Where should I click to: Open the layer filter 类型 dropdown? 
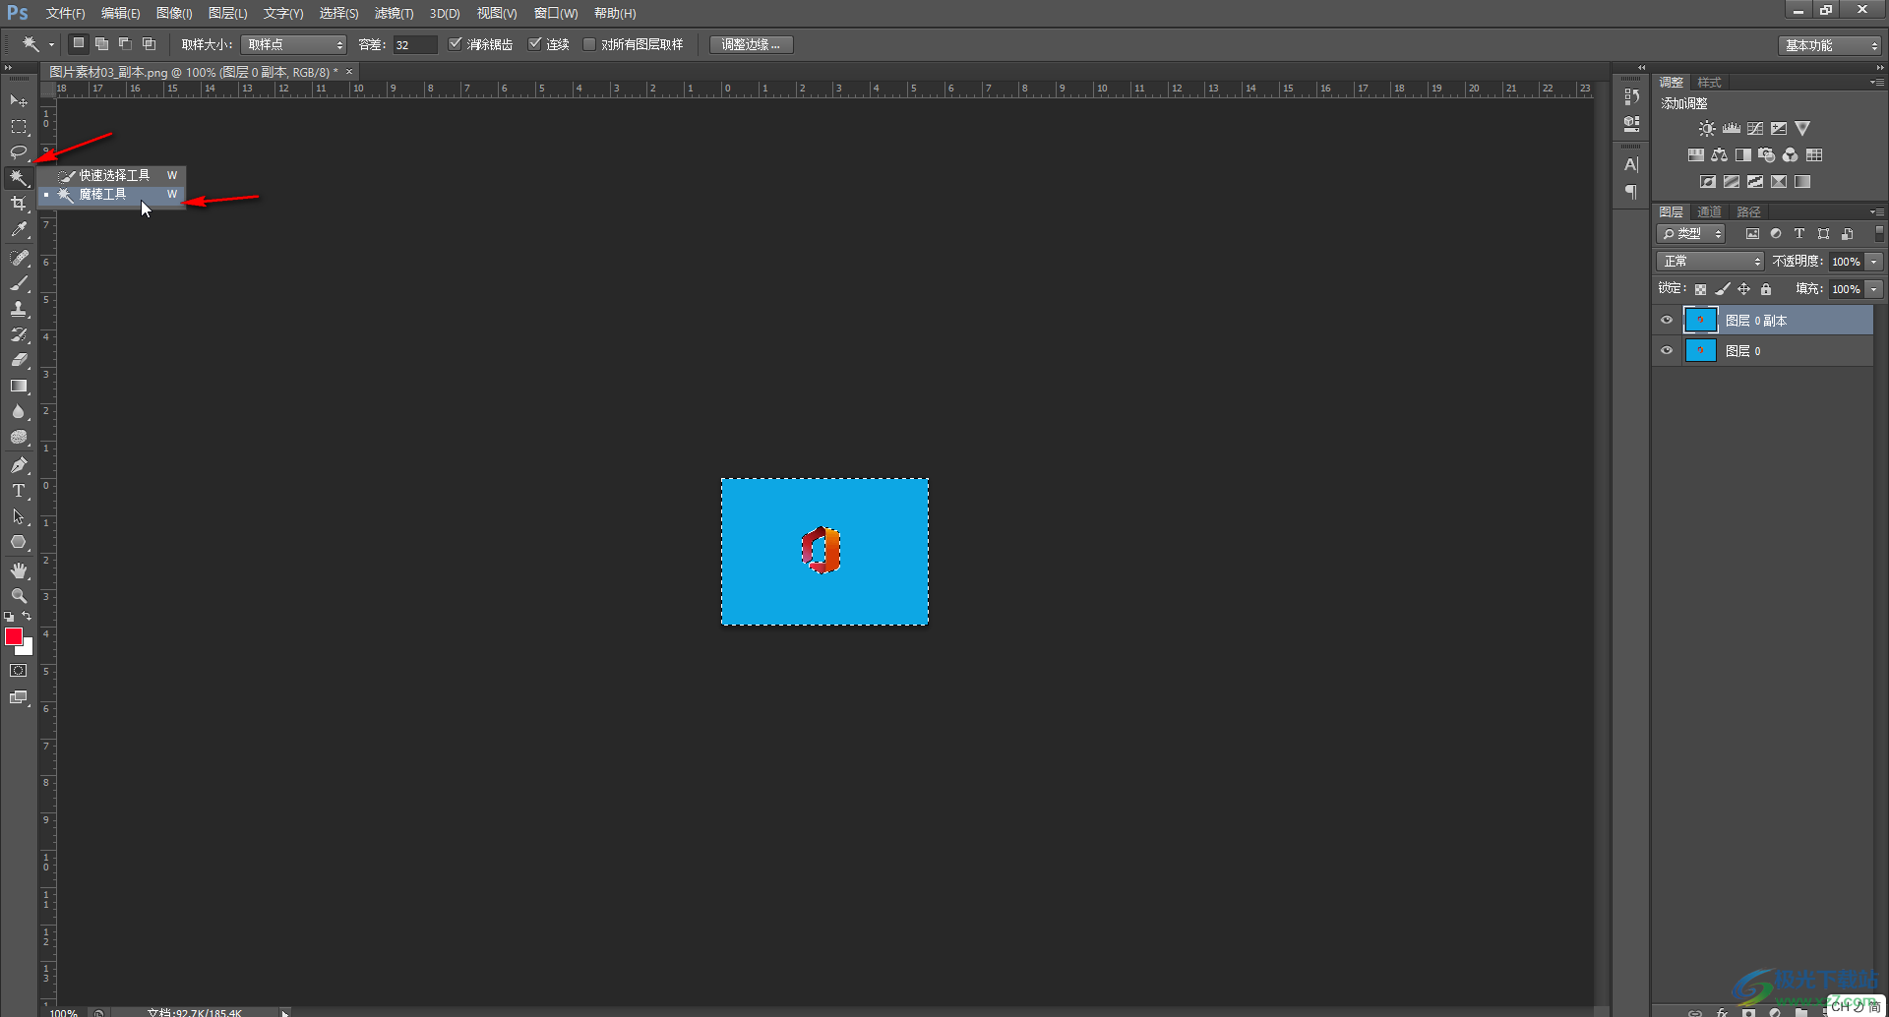click(1691, 234)
